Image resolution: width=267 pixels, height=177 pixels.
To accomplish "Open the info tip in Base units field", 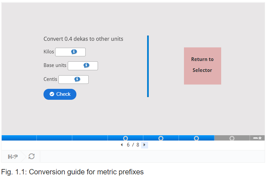I will click(x=86, y=65).
